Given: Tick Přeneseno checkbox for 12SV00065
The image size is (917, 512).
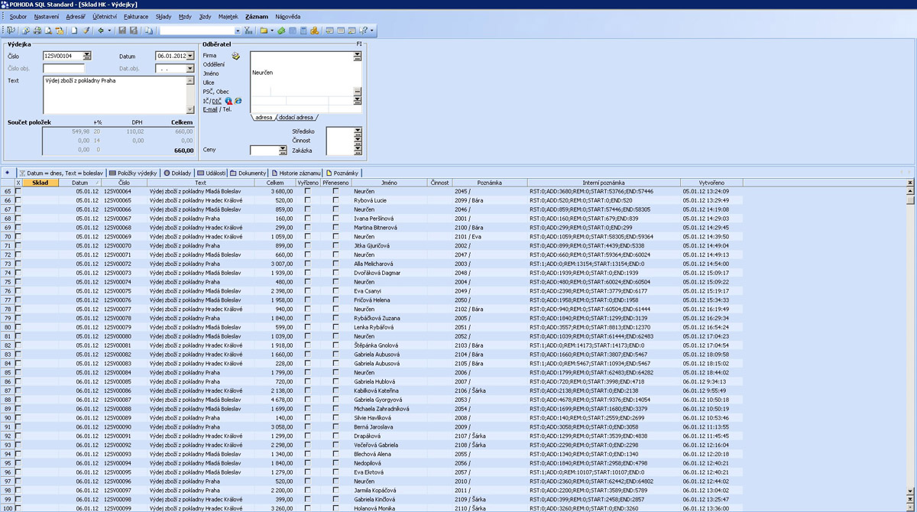Looking at the screenshot, I should click(335, 200).
